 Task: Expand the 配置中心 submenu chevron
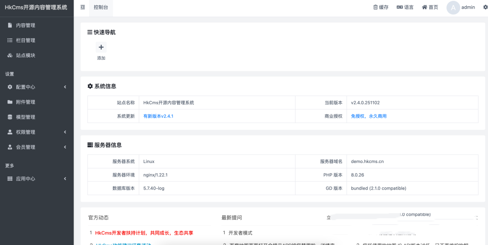65,87
